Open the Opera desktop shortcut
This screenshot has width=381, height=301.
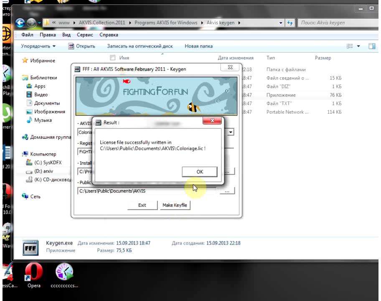coord(34,275)
